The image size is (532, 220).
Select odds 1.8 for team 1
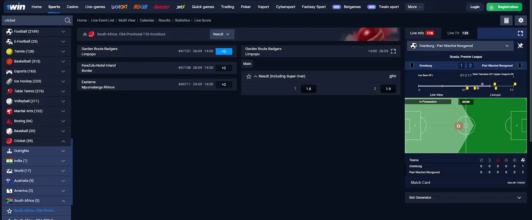pyautogui.click(x=308, y=89)
